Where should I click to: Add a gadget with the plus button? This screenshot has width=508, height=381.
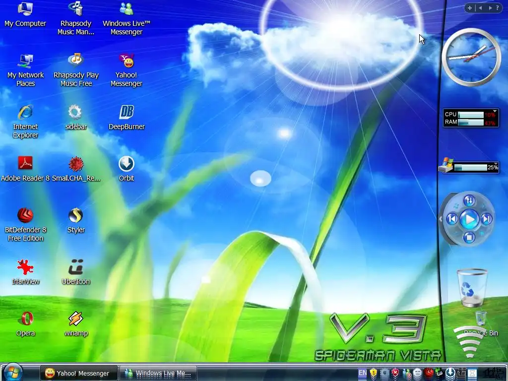point(469,8)
